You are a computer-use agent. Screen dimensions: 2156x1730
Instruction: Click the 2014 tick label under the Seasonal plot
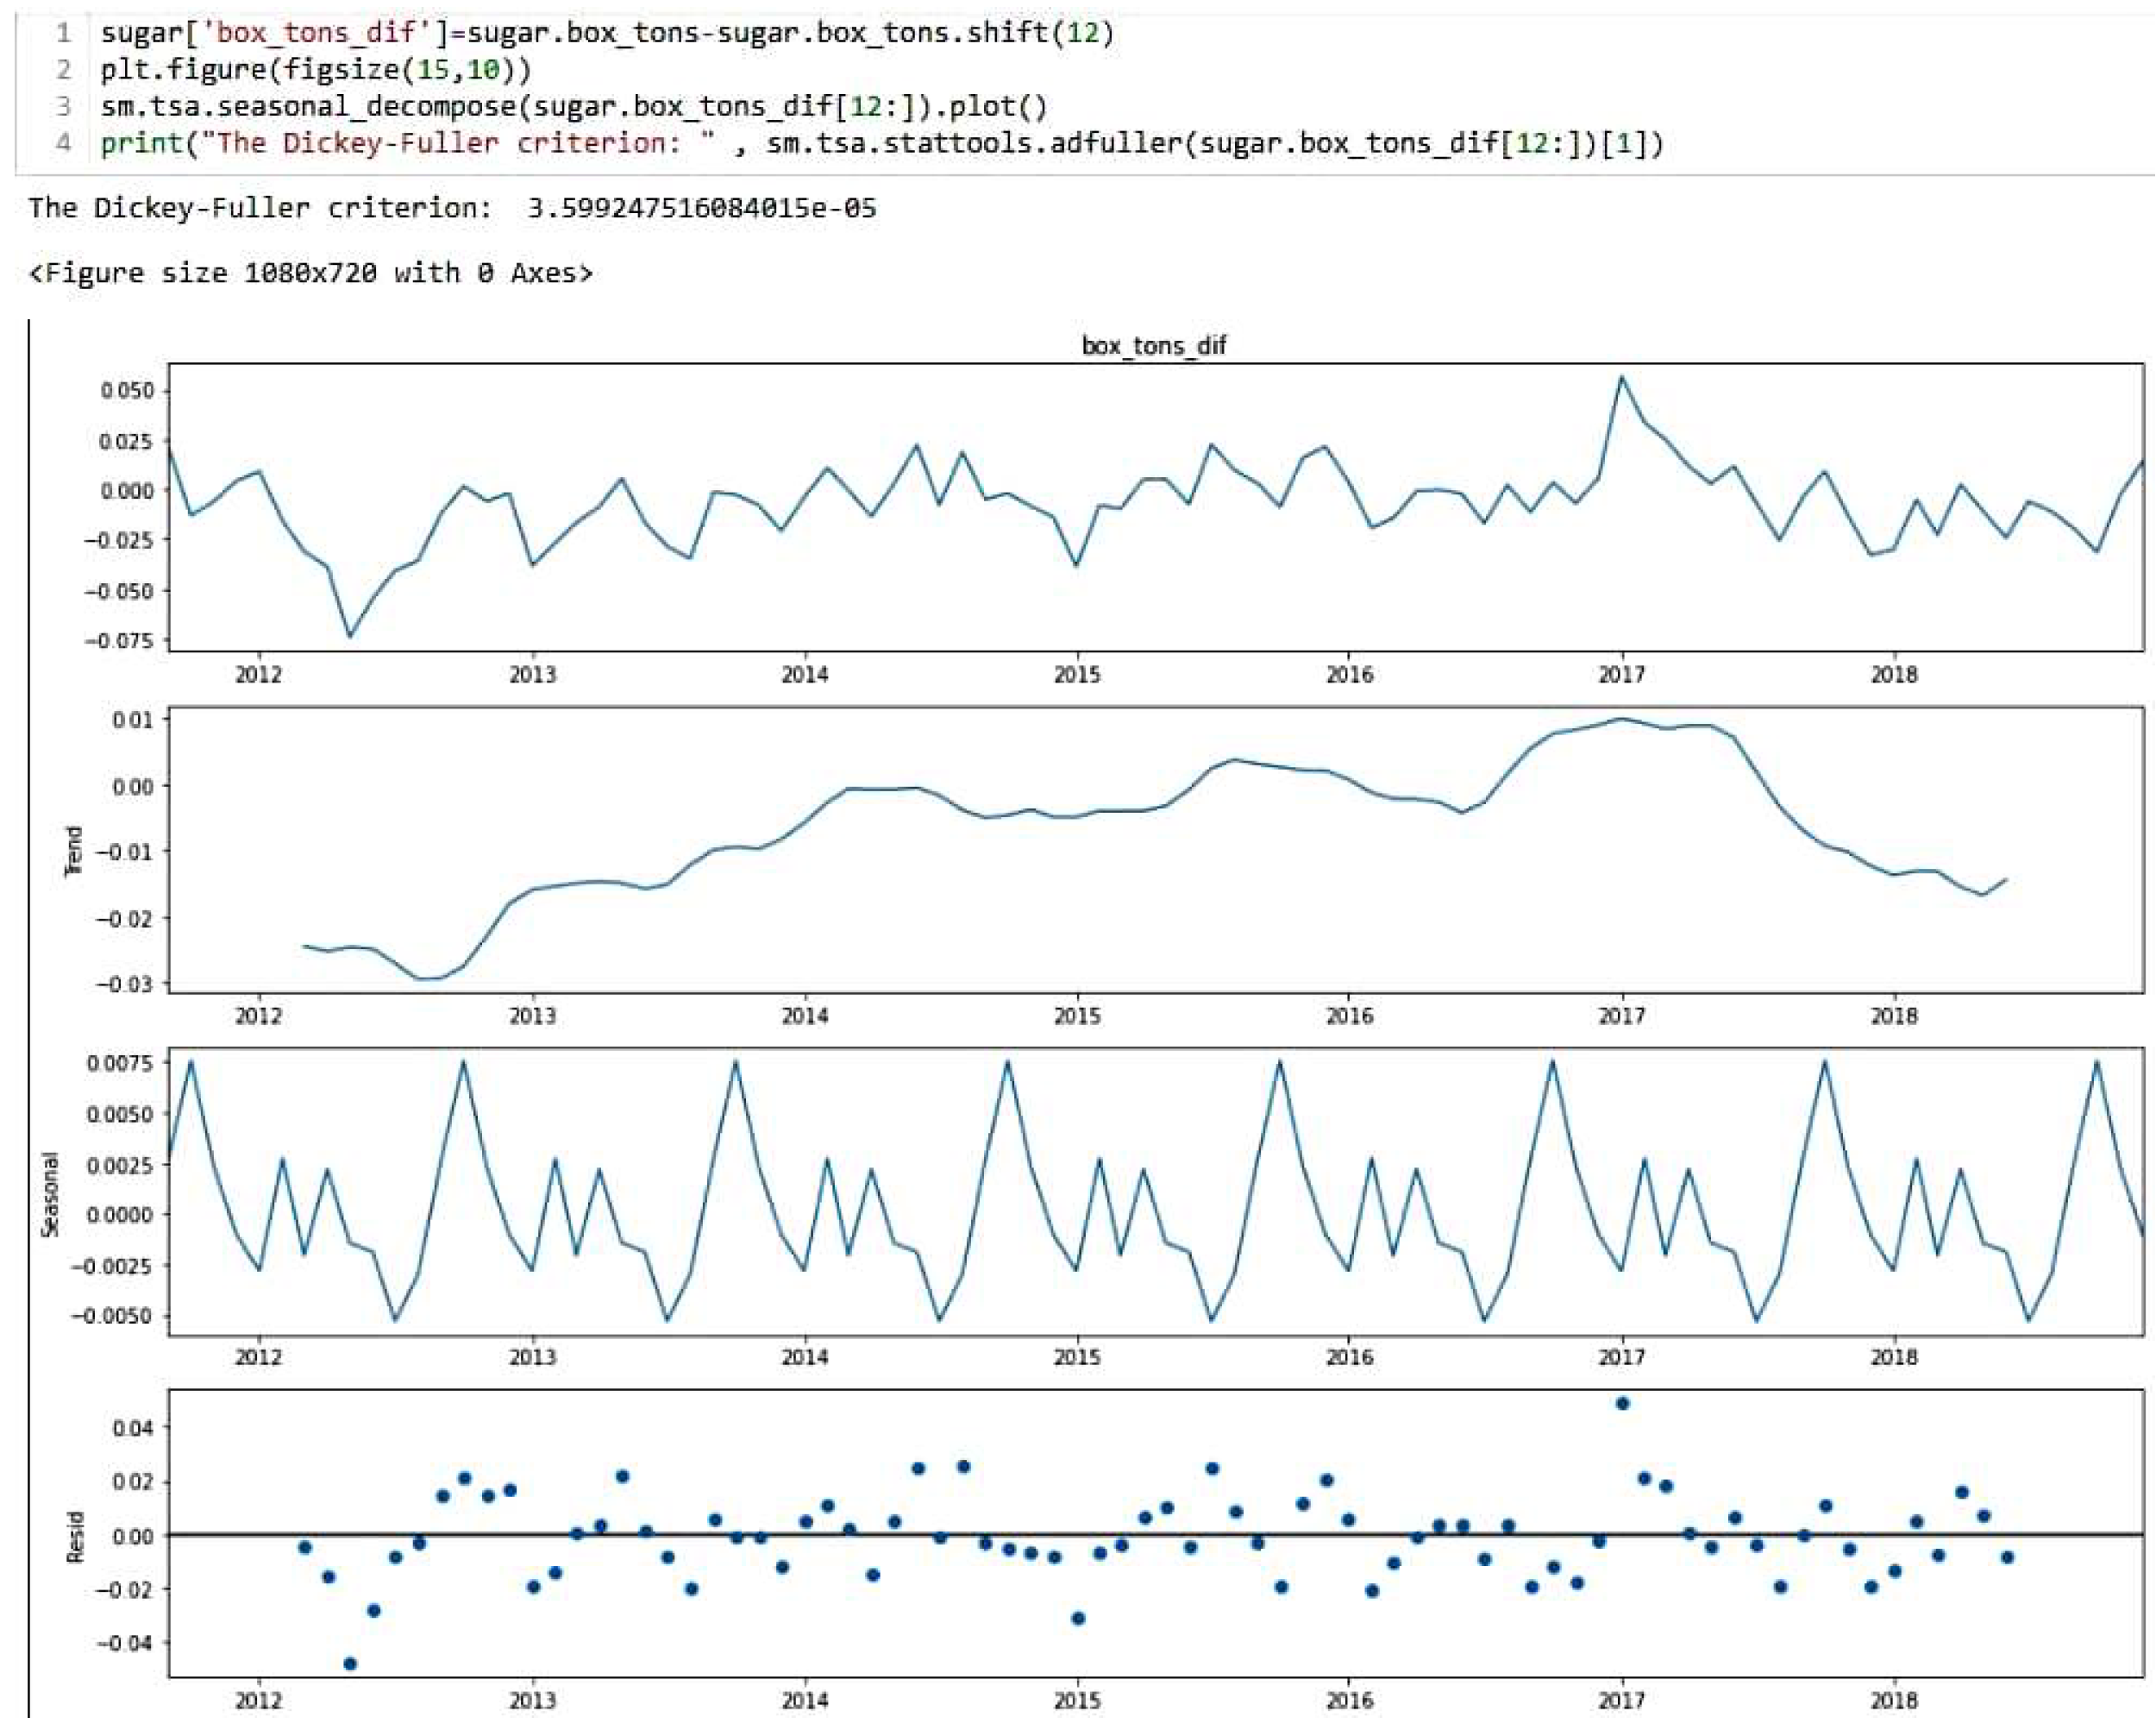tap(805, 1358)
